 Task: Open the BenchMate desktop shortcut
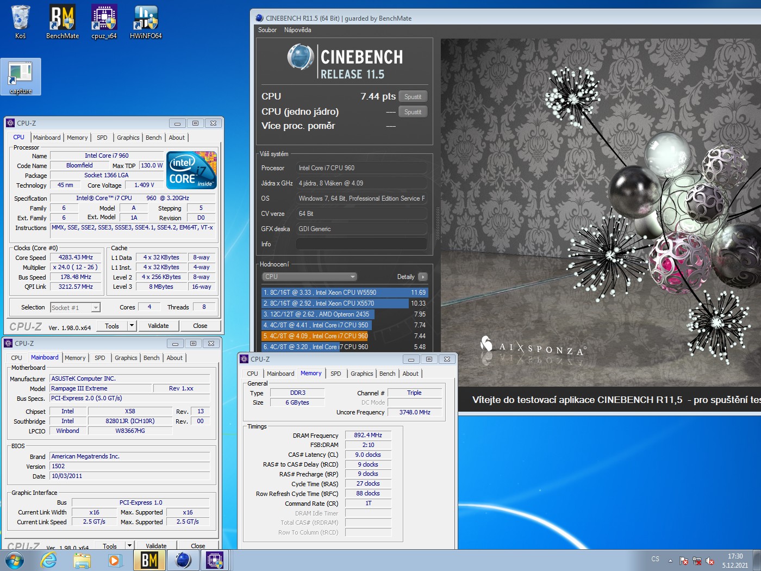[x=63, y=22]
